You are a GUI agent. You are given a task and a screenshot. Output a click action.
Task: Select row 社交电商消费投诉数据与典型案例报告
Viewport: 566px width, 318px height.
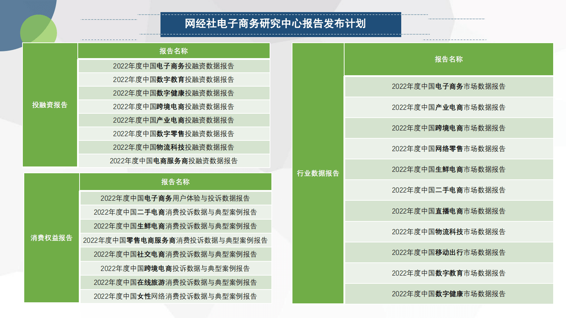tap(175, 254)
